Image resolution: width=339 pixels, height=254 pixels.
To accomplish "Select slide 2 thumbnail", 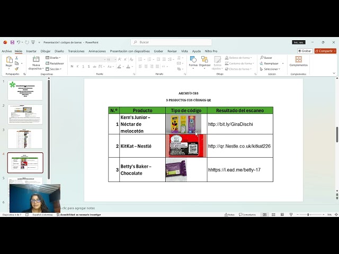I will [25, 114].
